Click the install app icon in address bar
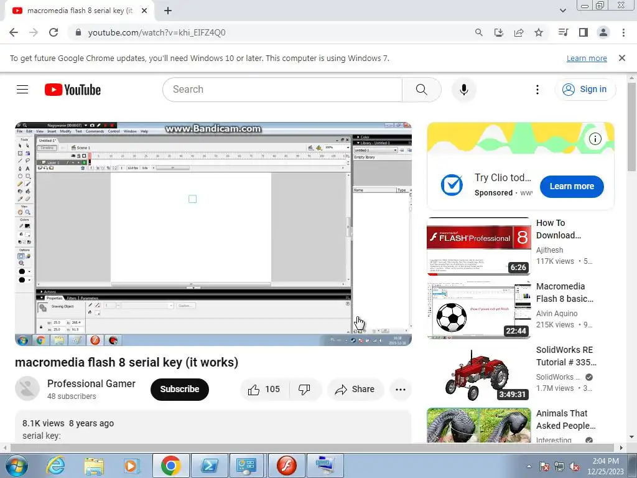The height and width of the screenshot is (478, 637). 499,32
